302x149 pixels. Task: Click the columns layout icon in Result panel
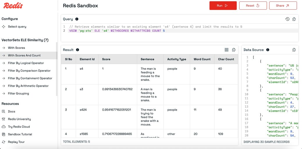(226, 50)
